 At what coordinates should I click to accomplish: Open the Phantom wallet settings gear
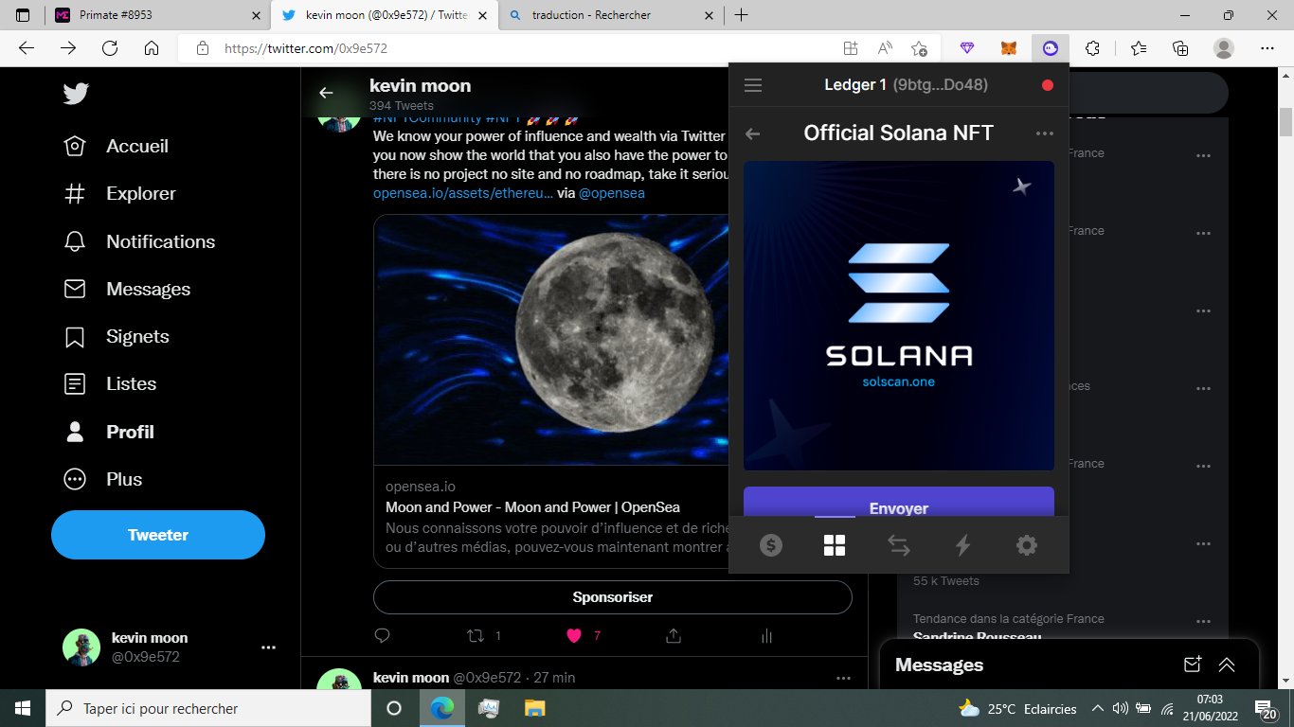[1026, 545]
